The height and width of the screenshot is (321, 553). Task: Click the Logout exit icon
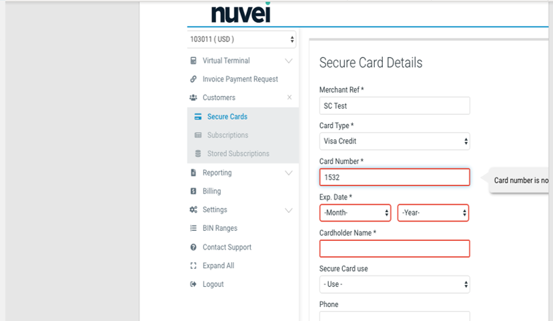pyautogui.click(x=193, y=284)
